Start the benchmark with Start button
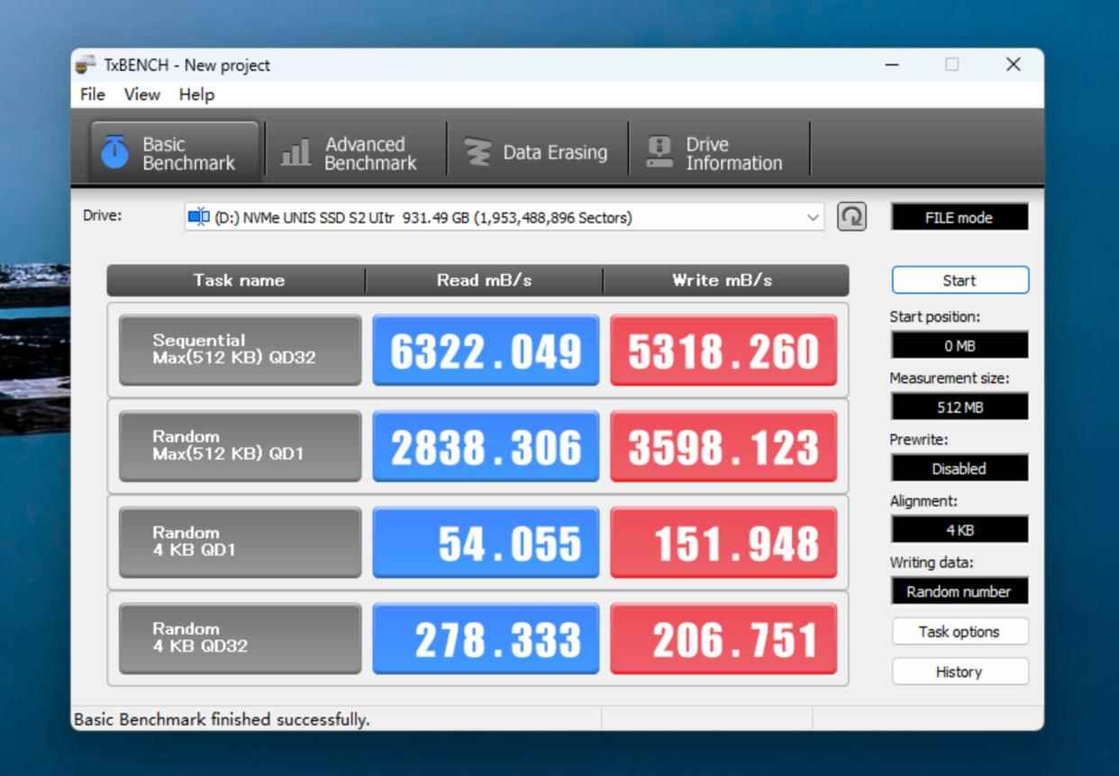Screen dimensions: 1119x776 coord(960,280)
